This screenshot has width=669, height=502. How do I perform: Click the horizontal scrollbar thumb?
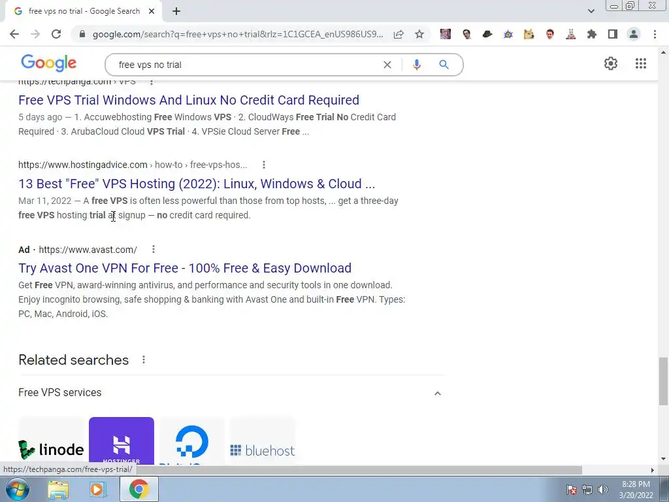359,470
